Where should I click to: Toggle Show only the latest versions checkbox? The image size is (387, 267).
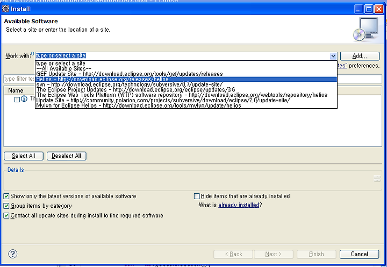pos(6,196)
